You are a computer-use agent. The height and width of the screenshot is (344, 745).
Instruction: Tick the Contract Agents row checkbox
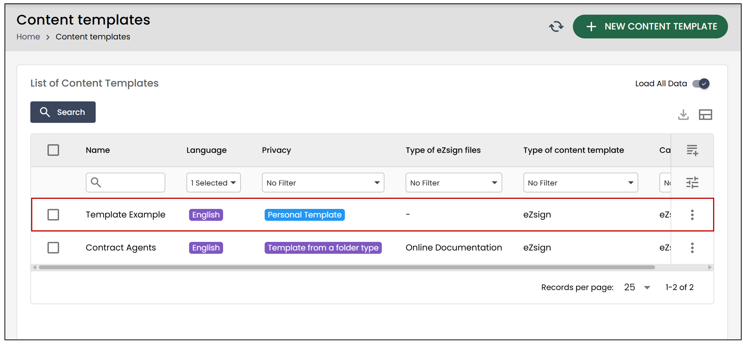pos(53,248)
